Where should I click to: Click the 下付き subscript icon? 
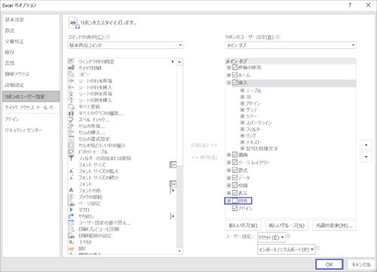pyautogui.click(x=72, y=242)
